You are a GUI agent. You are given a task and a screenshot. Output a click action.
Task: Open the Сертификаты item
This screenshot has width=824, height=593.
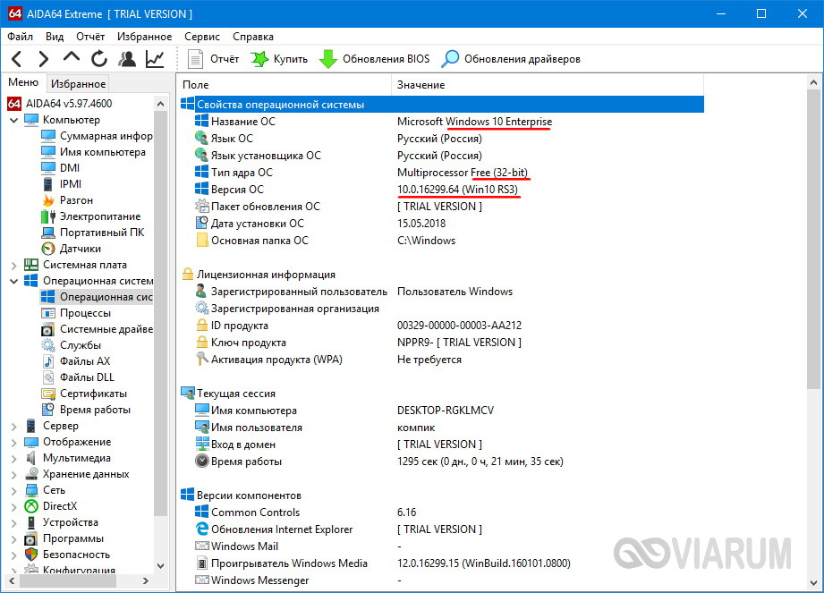click(x=84, y=394)
